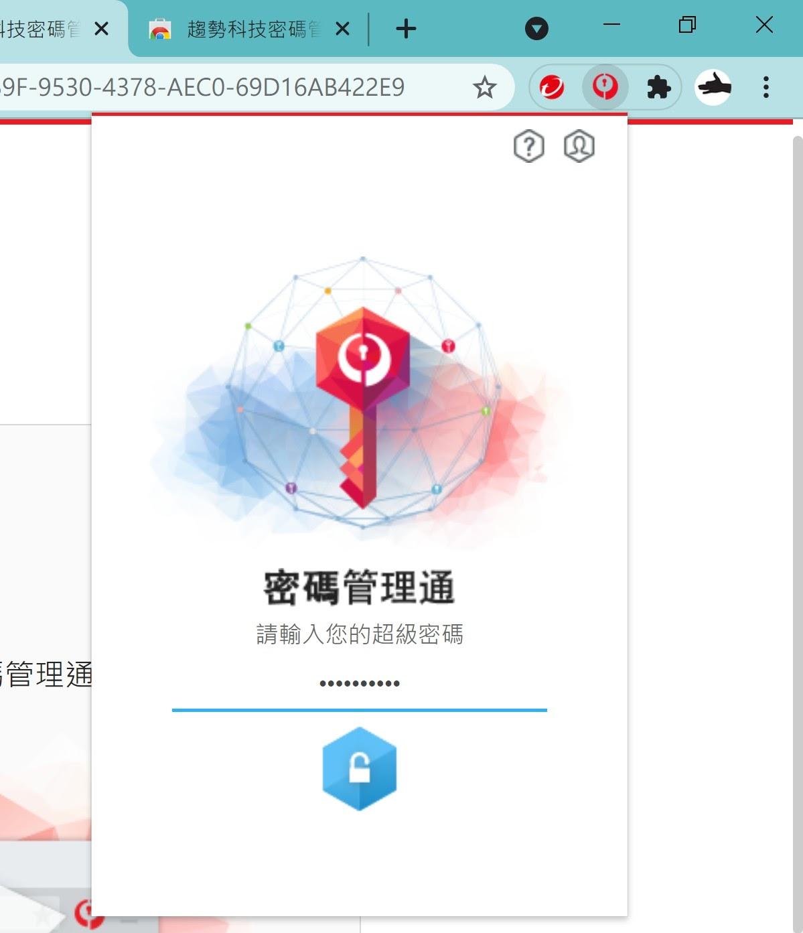Bookmark this page with the star icon

[484, 87]
